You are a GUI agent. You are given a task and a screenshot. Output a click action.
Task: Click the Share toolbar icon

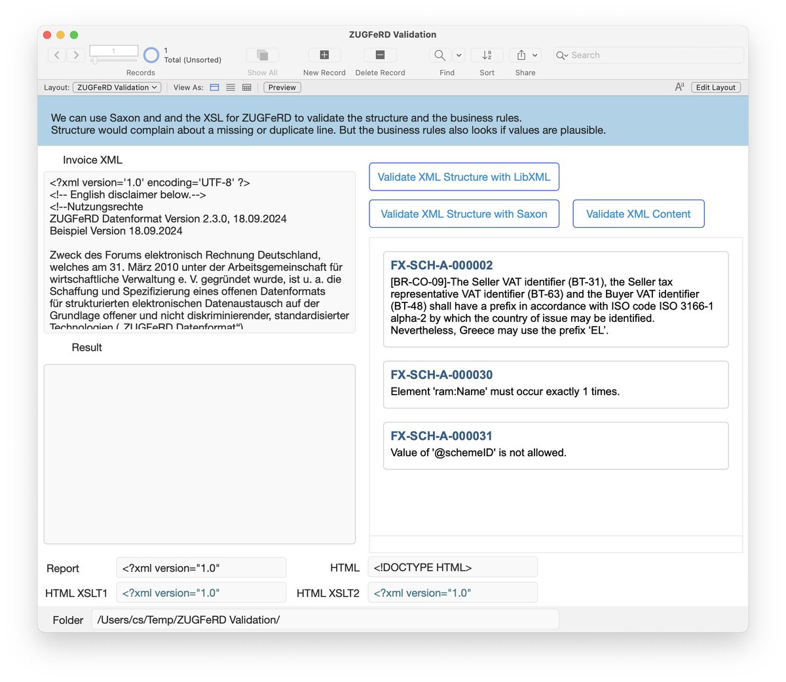tap(521, 55)
